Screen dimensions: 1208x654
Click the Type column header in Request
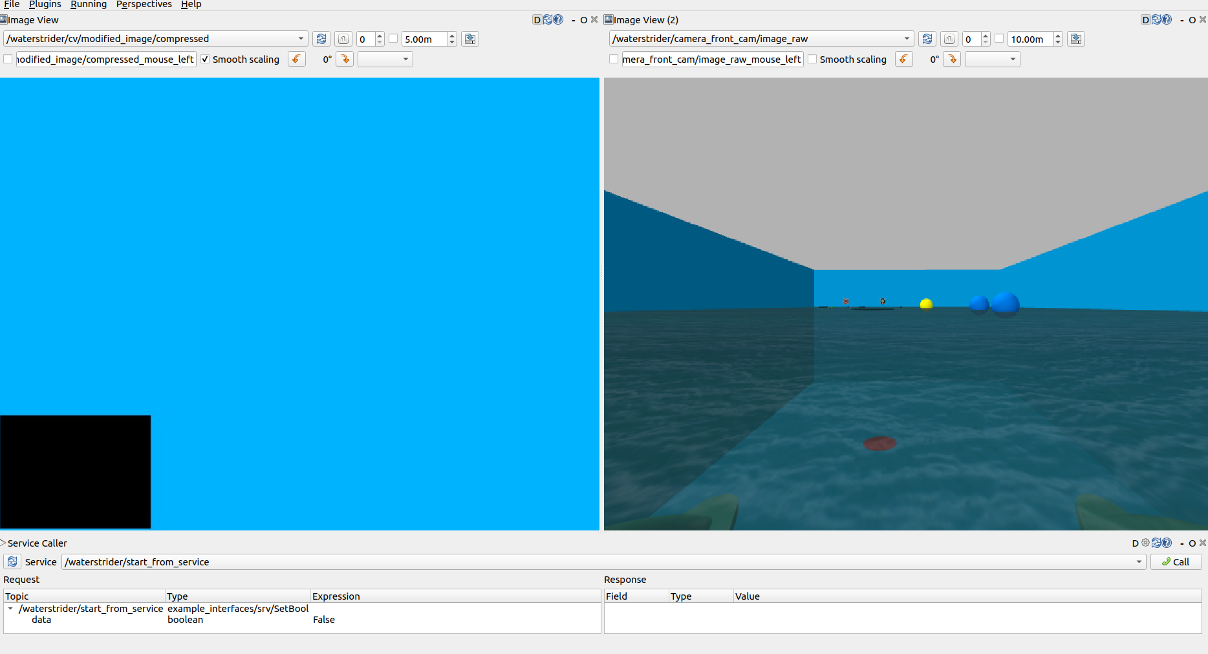pyautogui.click(x=238, y=596)
